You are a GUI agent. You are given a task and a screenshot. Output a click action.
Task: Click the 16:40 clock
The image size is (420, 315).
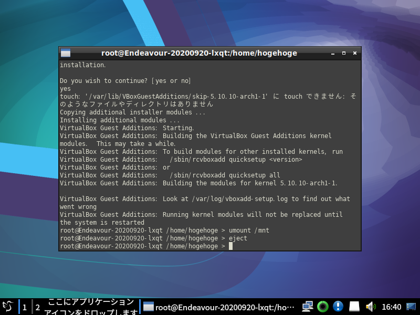tap(391, 307)
